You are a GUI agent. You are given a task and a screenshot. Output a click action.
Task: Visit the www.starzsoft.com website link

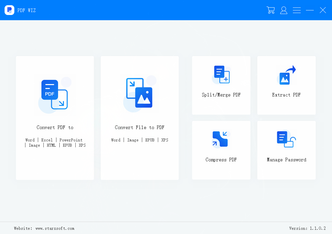click(x=55, y=228)
